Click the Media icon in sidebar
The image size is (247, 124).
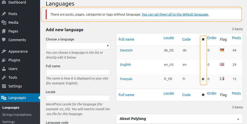tap(4, 22)
